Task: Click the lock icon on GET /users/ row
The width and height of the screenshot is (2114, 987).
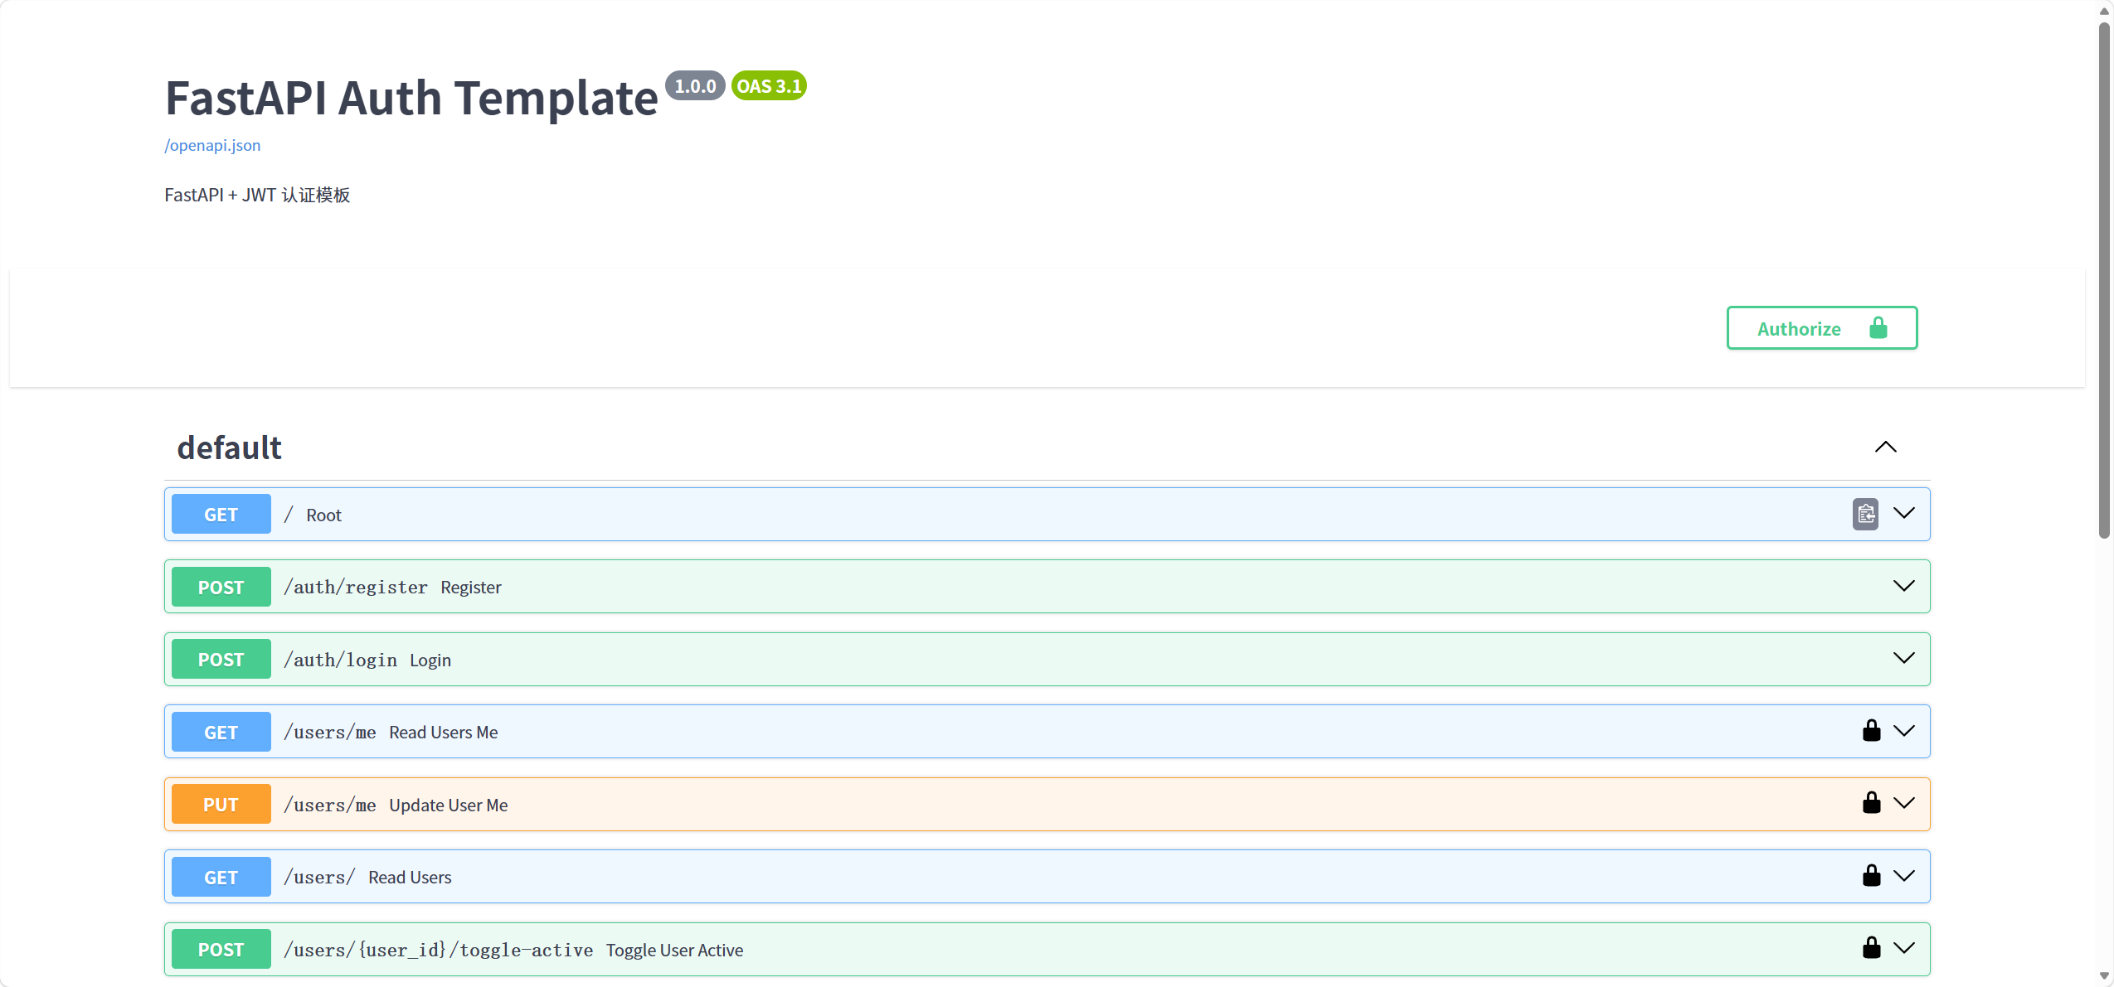Action: [x=1872, y=876]
